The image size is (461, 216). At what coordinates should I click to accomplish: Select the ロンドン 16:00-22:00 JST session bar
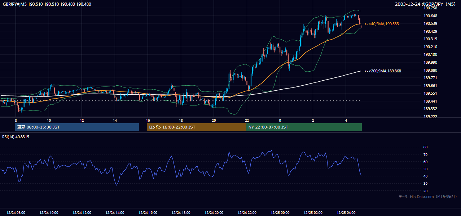[197, 127]
